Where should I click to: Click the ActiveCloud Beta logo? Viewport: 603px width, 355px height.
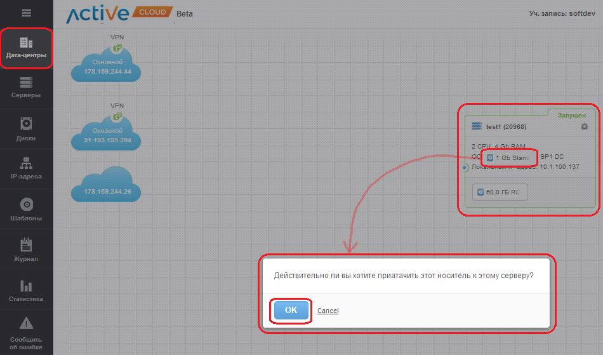tap(119, 13)
